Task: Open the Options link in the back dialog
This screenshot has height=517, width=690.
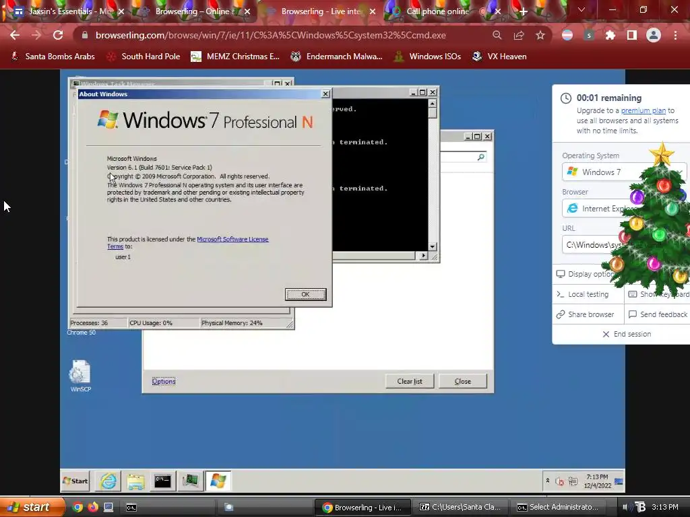Action: [x=164, y=381]
